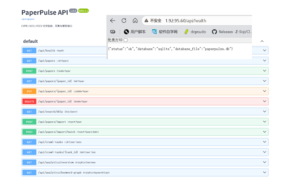Click the /api/analytics/keyword-graph path text
Viewport: 290px width, 187px height.
tap(60, 173)
